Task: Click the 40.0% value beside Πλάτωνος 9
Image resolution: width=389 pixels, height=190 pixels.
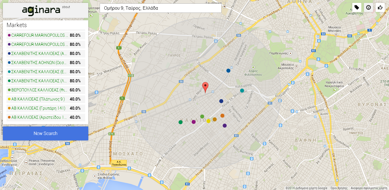Action: 75,99
